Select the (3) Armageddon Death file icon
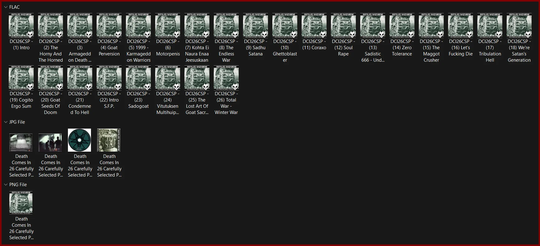Screen dimensions: 540x246 (x=80, y=25)
